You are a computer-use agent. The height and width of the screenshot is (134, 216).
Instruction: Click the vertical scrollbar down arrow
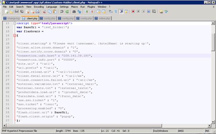pyautogui.click(x=213, y=122)
